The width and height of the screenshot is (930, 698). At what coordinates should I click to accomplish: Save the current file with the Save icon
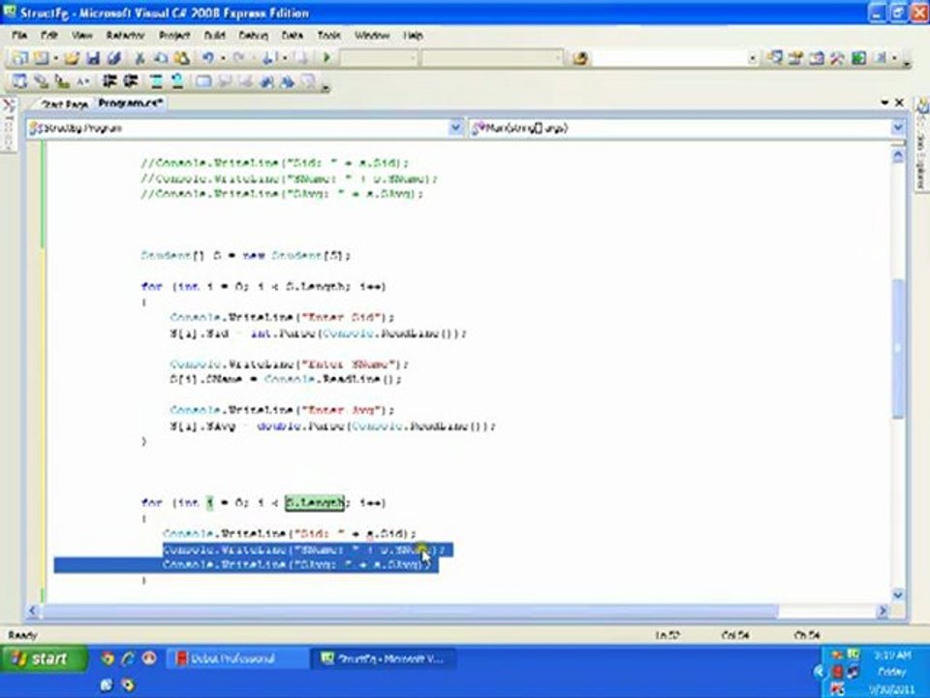(93, 58)
